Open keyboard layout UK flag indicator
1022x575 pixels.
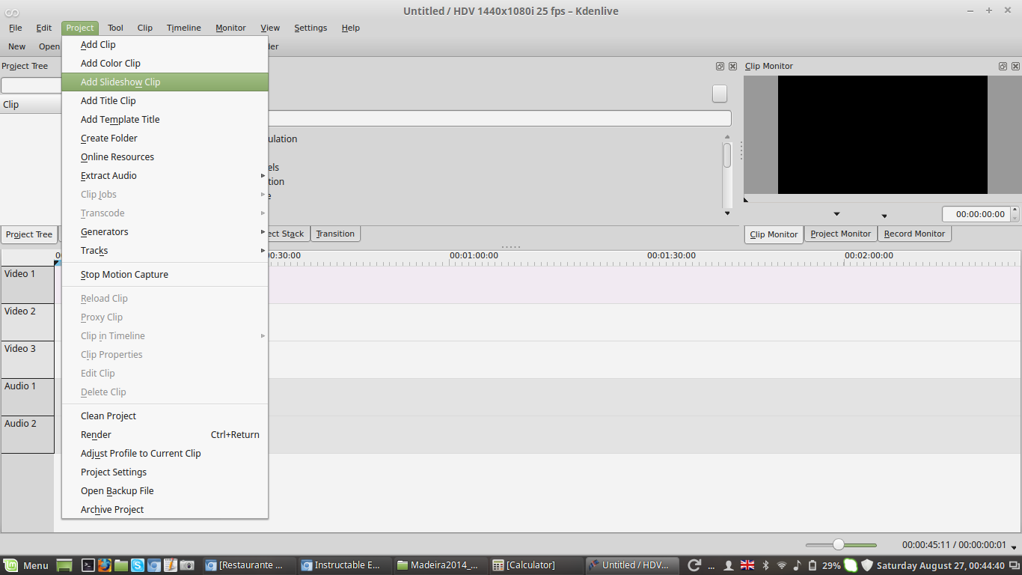[747, 565]
